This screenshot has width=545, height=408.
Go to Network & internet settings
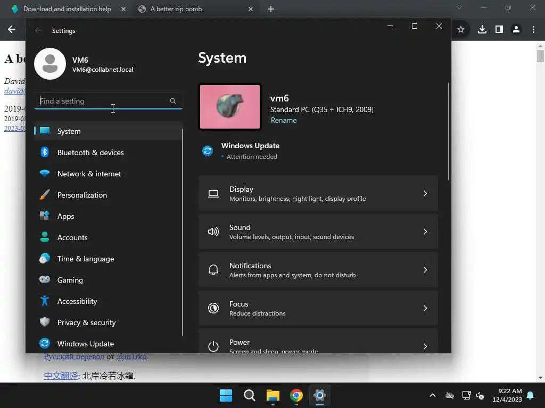[x=108, y=174]
